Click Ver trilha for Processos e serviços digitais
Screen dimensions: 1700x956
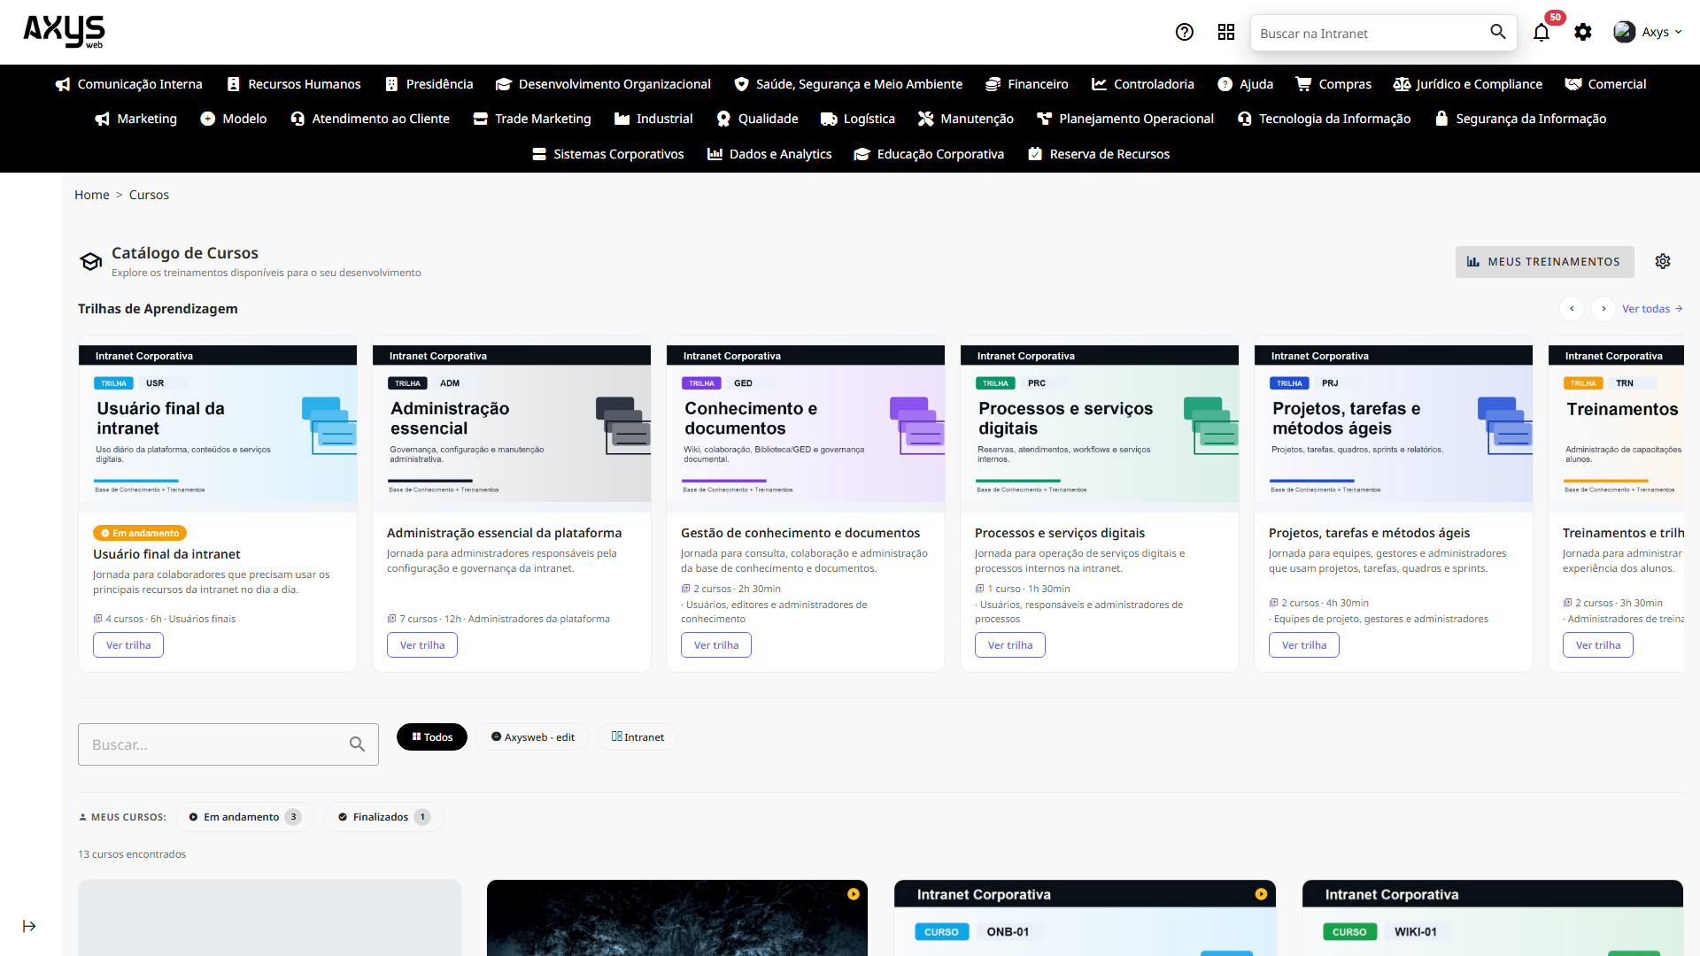[x=1010, y=645]
